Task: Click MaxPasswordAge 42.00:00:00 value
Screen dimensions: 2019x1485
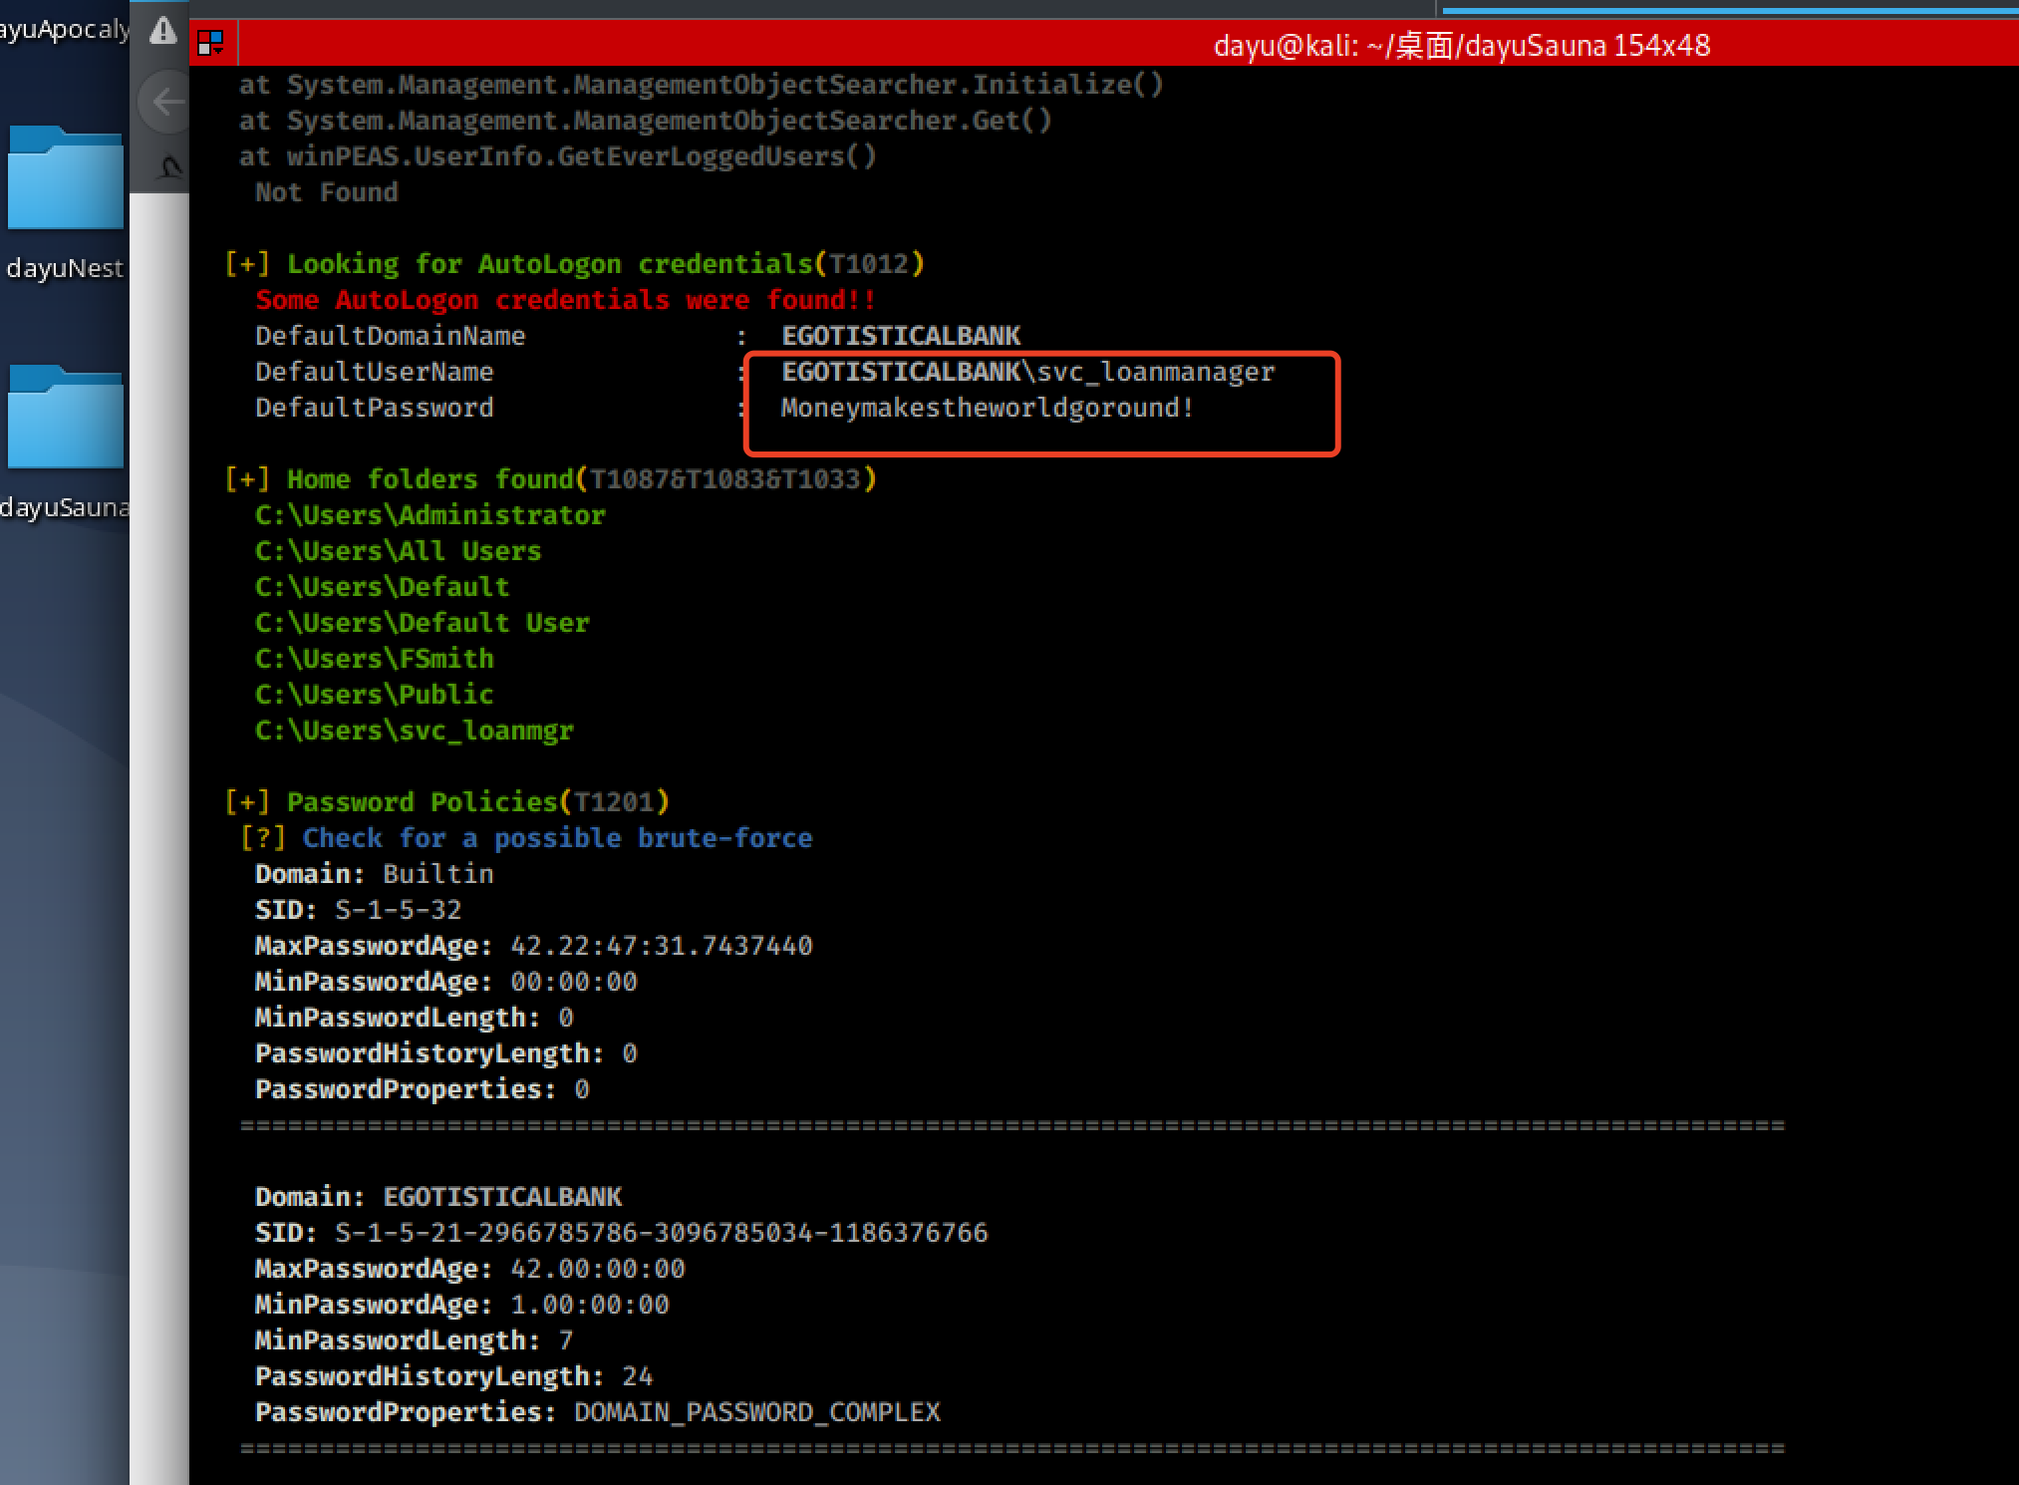Action: point(597,1269)
